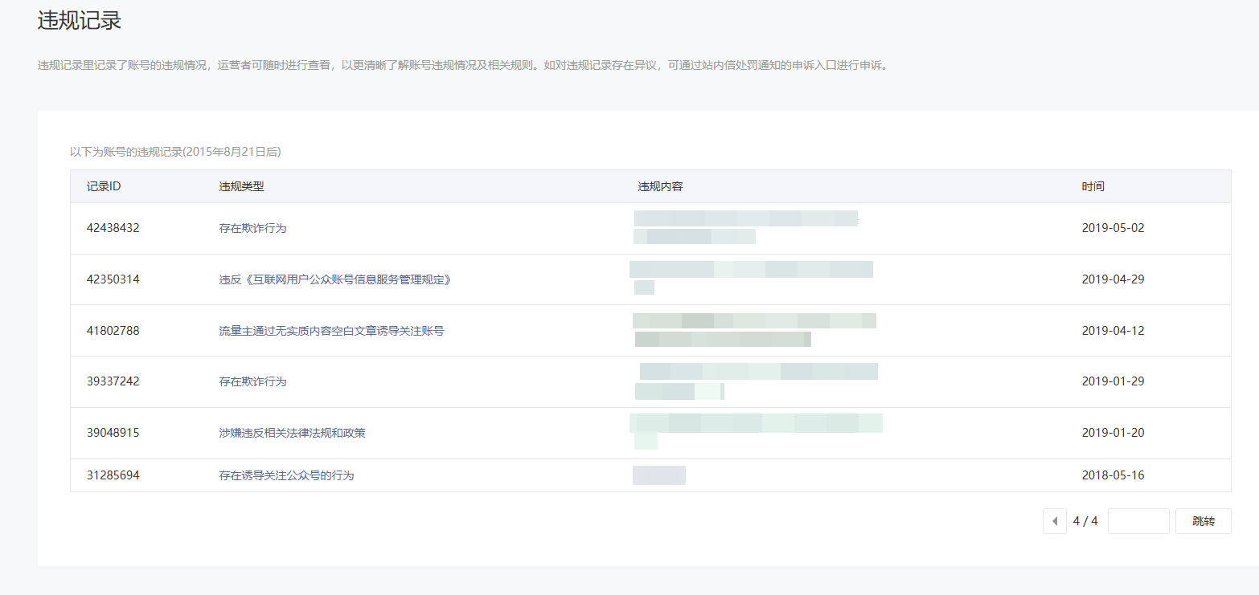Click the 记录ID column header
1259x595 pixels.
pos(104,186)
